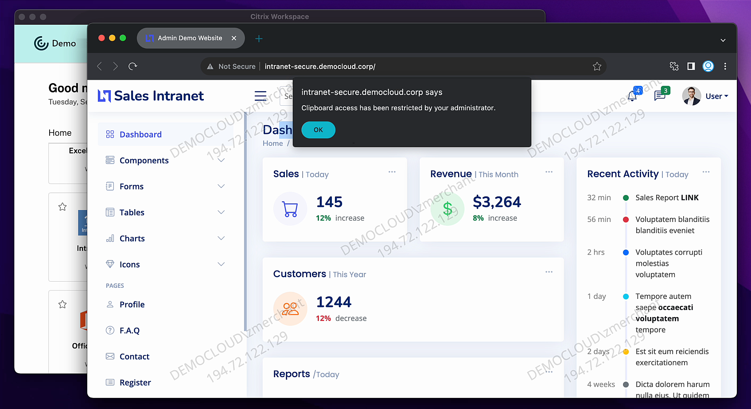Click the browser reload icon
This screenshot has height=409, width=751.
point(132,66)
